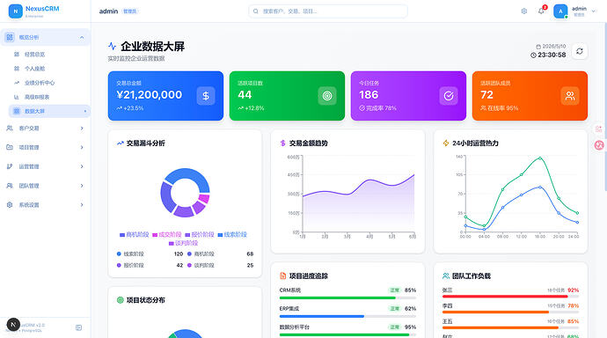607x338 pixels.
Task: Collapse the sidebar using bottom panel icon
Action: pyautogui.click(x=78, y=327)
